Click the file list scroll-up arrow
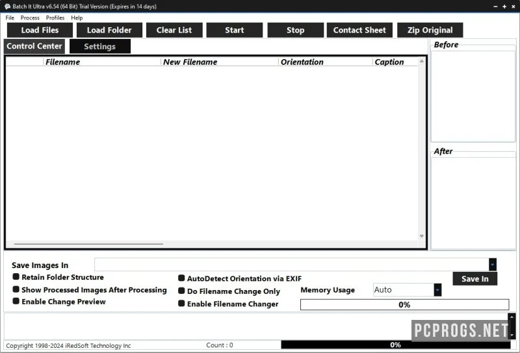Viewport: 520px width, 353px height. coord(421,61)
